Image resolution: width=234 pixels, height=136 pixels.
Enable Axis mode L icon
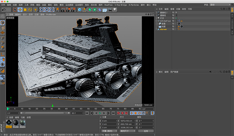tap(2, 54)
